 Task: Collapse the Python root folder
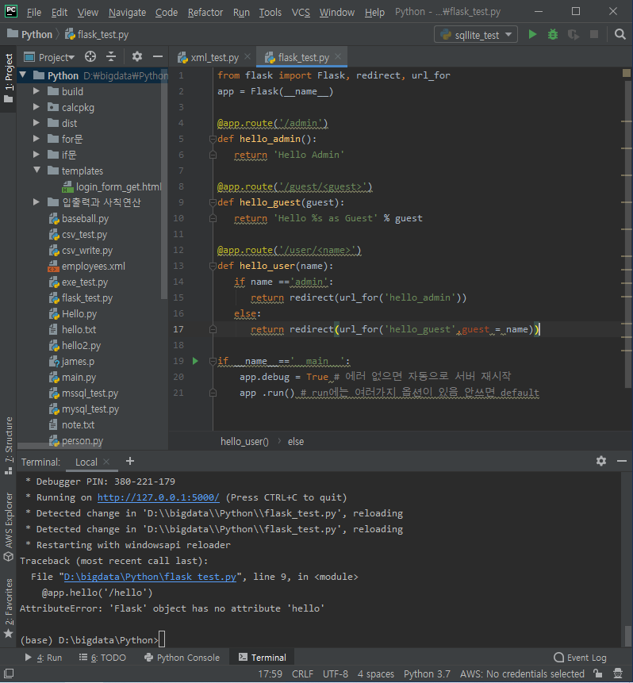click(x=24, y=75)
